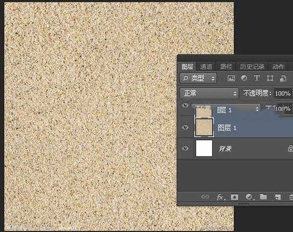Toggle visibility of 图层 1
Viewport: 293px width, 232px height.
(185, 128)
